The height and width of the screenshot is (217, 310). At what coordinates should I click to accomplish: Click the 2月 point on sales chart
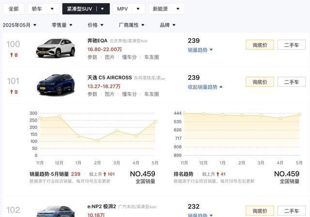click(97, 140)
